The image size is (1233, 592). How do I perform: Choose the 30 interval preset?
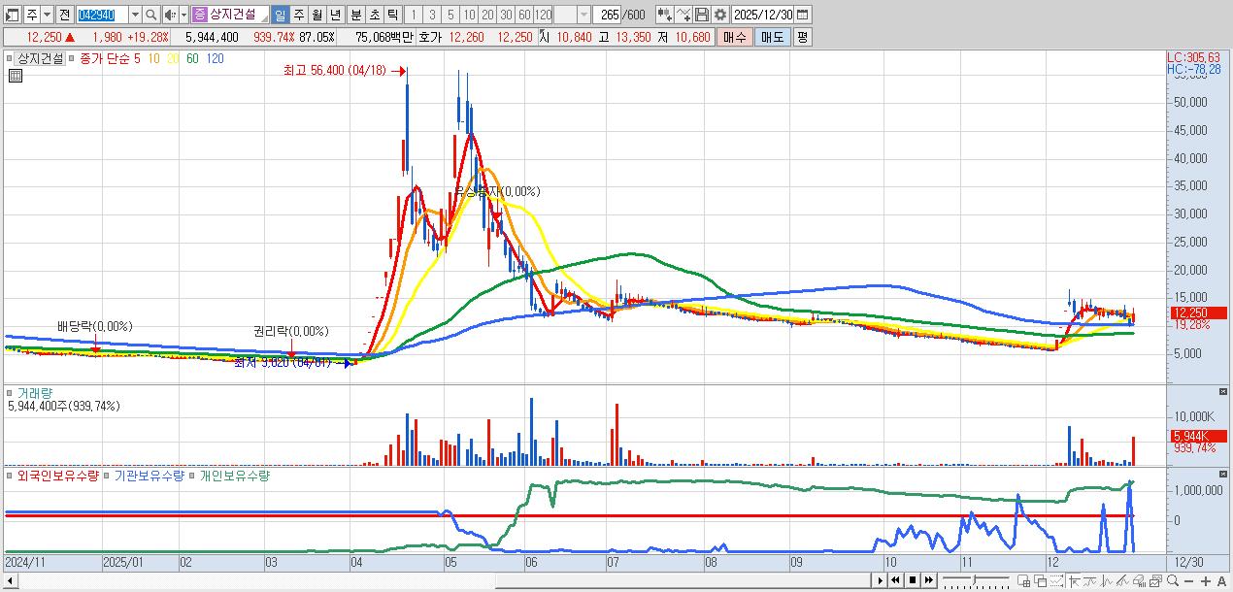point(506,15)
